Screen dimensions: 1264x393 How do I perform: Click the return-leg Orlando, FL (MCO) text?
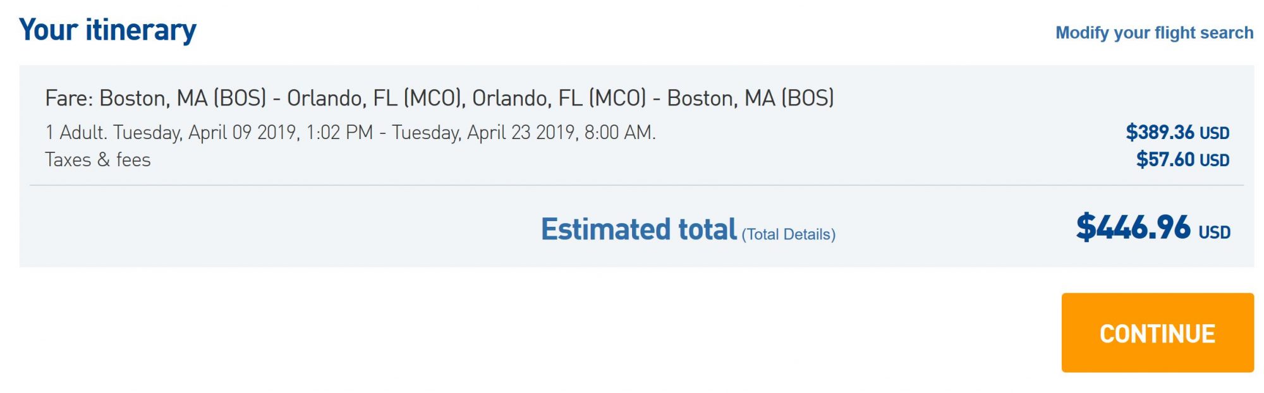[559, 98]
